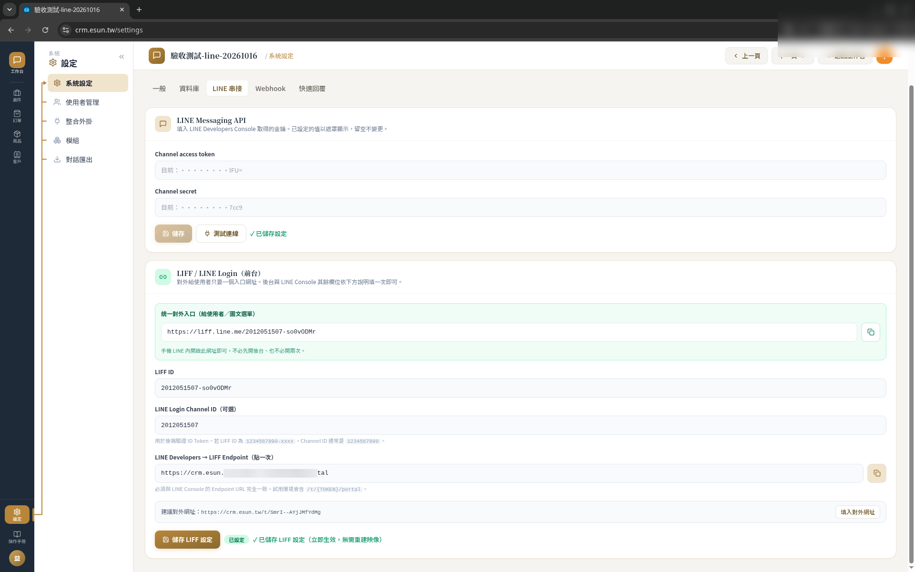
Task: Open a new browser tab with the plus icon
Action: (139, 10)
